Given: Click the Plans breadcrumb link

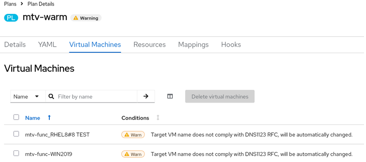Looking at the screenshot, I should [10, 4].
